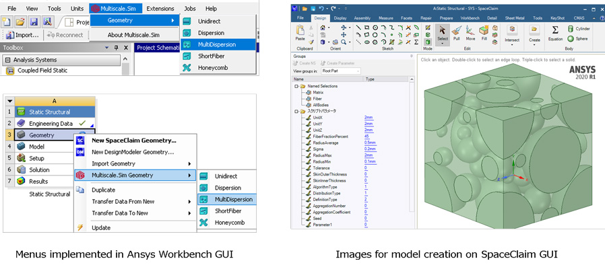This screenshot has width=605, height=267.
Task: Activate the Select arrow tool
Action: [x=443, y=34]
